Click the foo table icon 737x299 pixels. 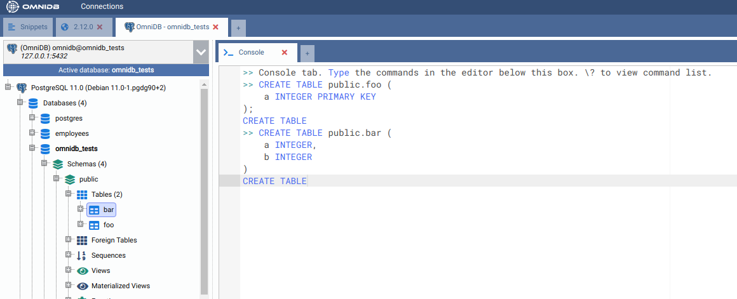(x=93, y=225)
